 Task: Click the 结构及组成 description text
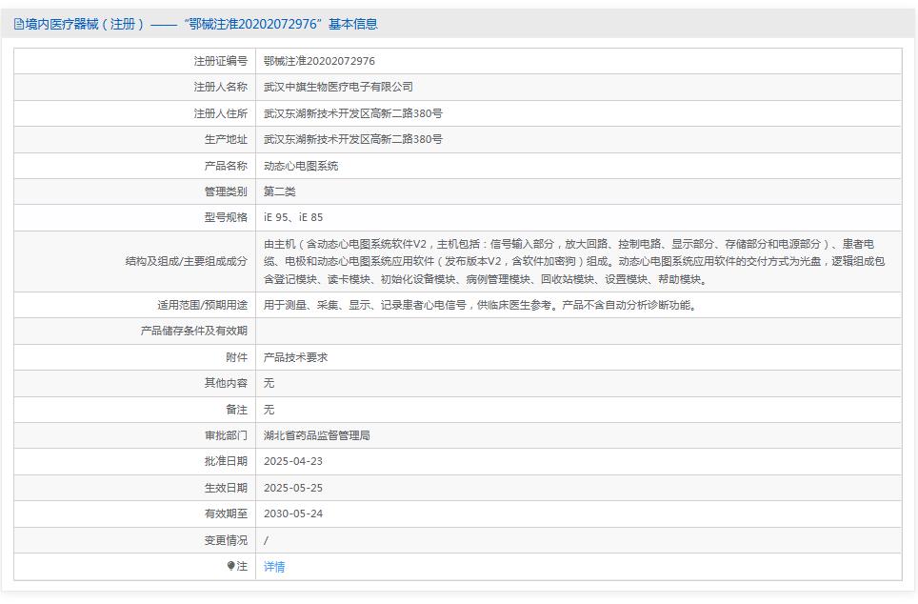(x=571, y=262)
